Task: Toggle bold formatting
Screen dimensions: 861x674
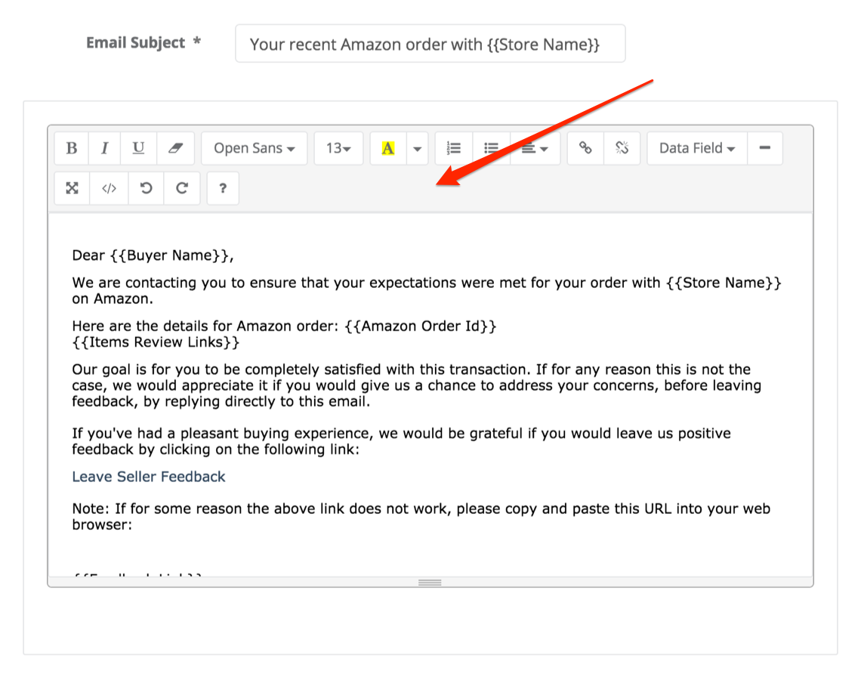Action: [x=70, y=148]
